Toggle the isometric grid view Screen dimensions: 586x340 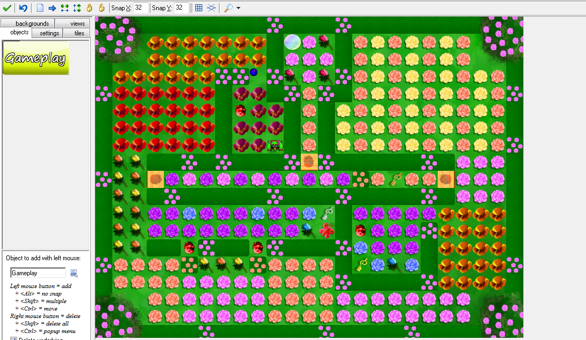(x=211, y=8)
